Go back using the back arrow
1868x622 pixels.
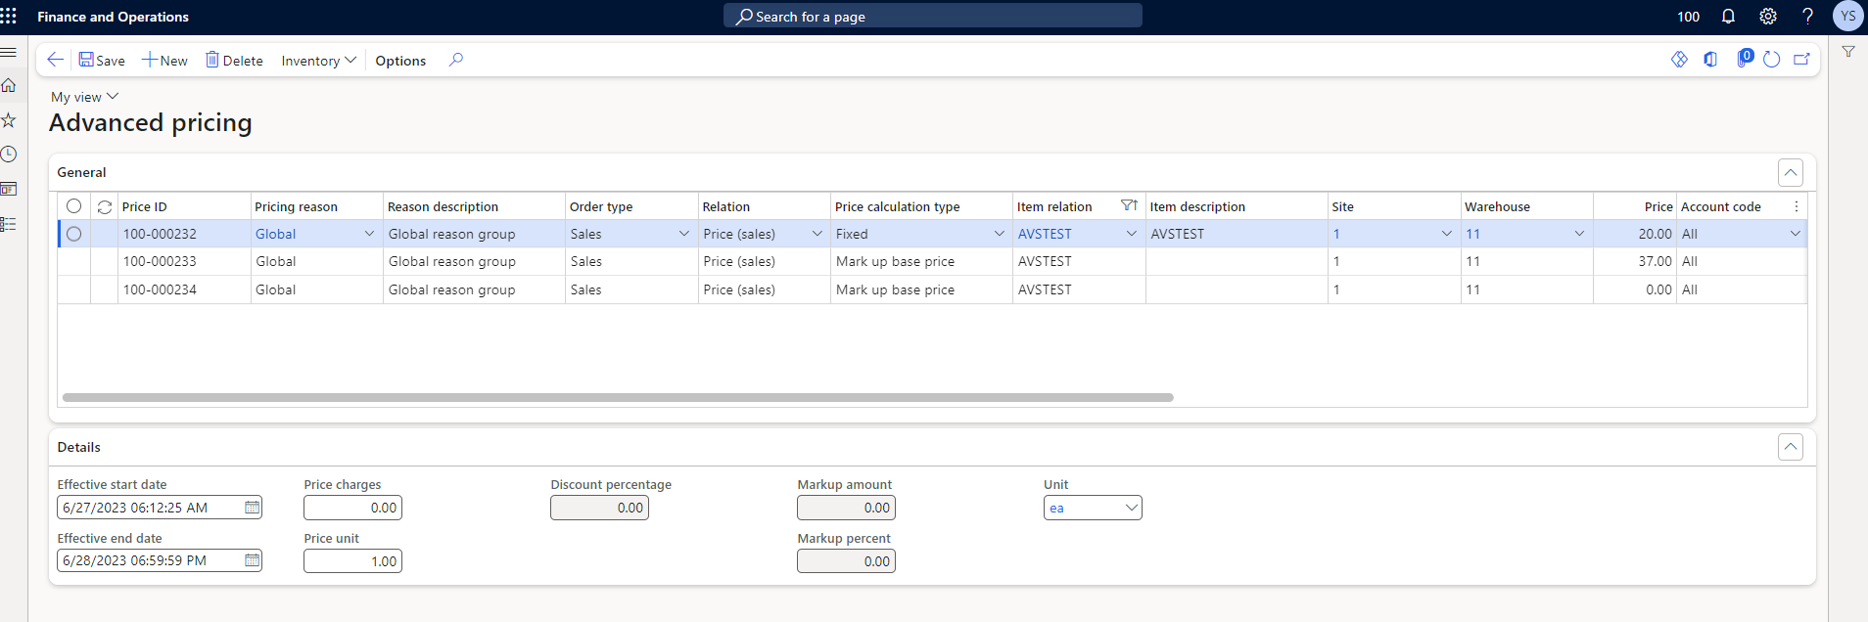[56, 60]
